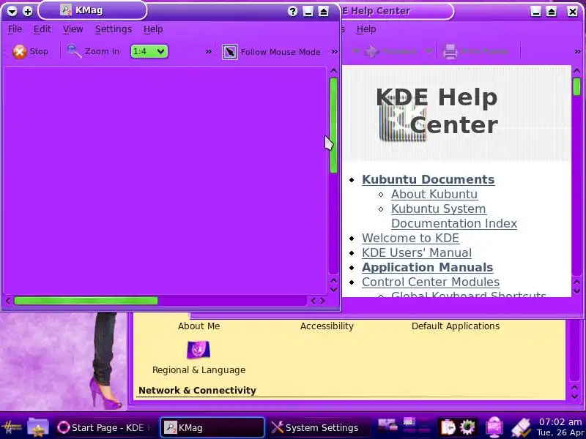Switch to Start Page - KDE taskbar entry
The image size is (586, 439).
coord(105,427)
